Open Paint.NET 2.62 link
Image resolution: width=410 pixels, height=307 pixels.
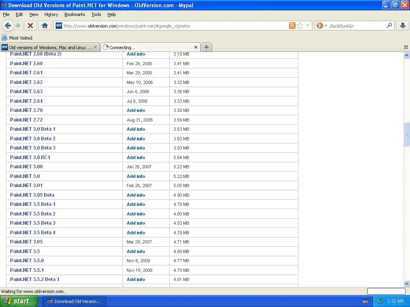click(26, 82)
